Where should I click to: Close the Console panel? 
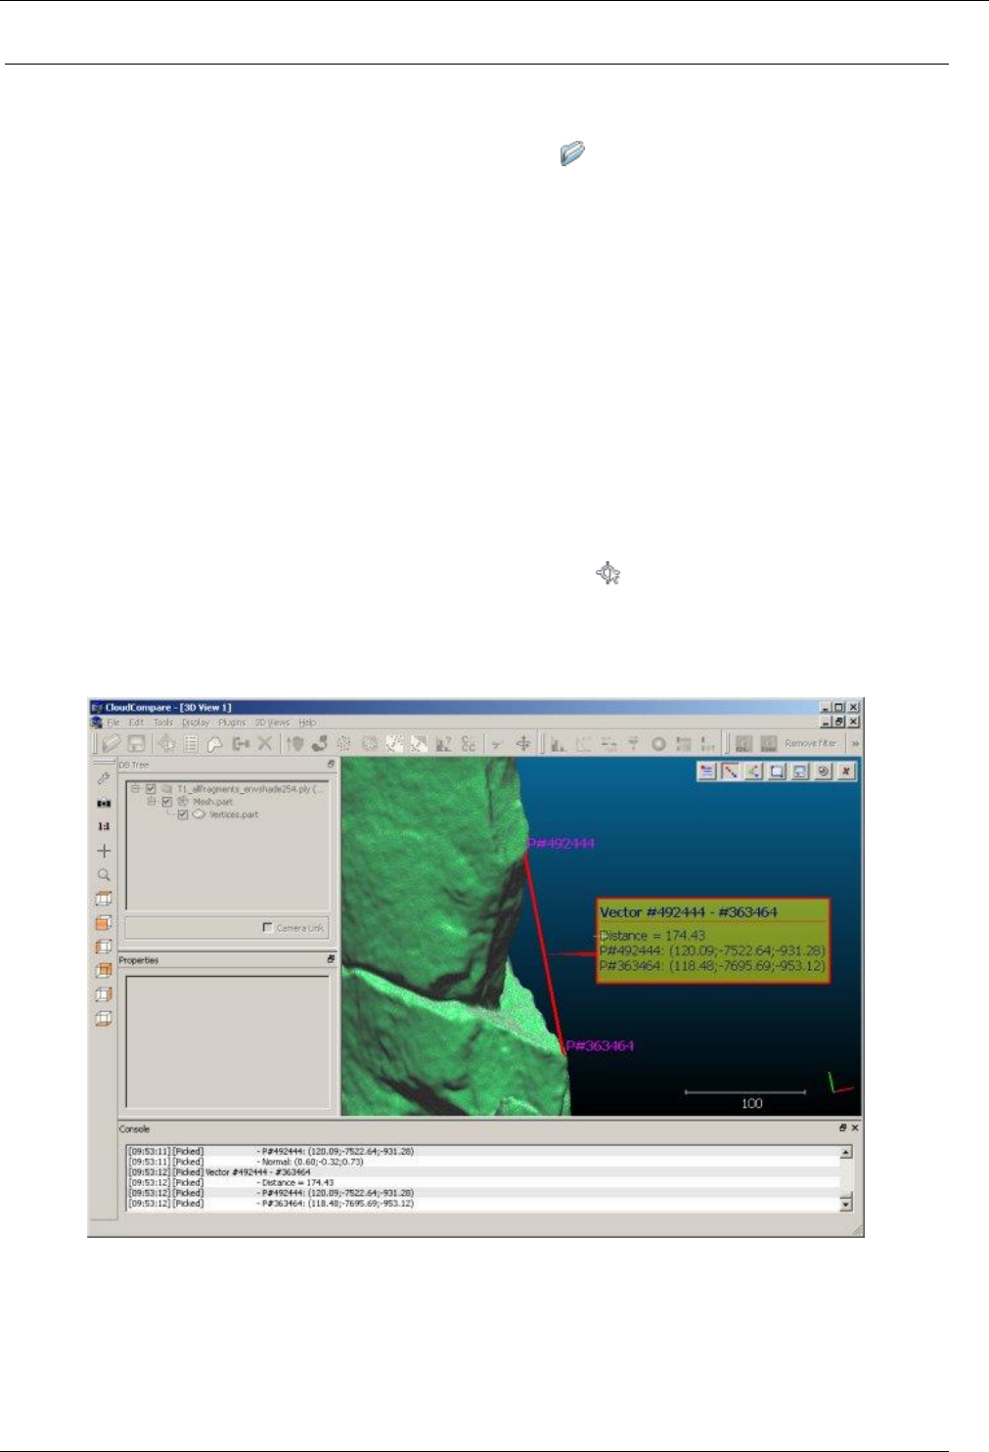(x=855, y=1128)
